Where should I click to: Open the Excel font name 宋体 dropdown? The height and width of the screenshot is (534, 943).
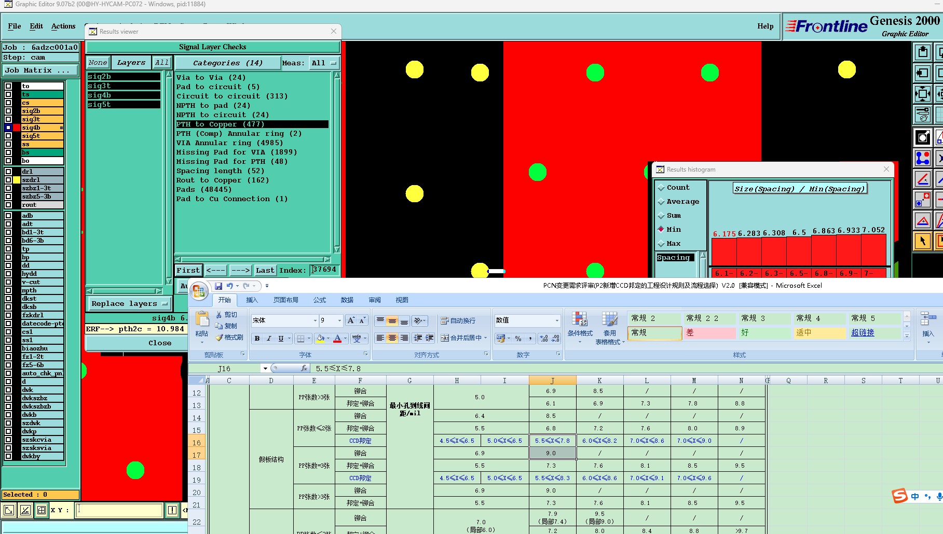point(315,320)
